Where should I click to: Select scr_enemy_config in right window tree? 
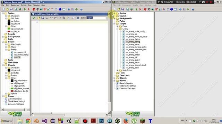[133, 42]
